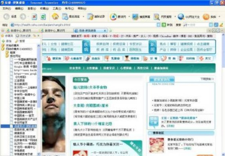Screen dimensions: 225x156
Task: Click the 清除记录 clear history icon
Action: pyautogui.click(x=91, y=16)
